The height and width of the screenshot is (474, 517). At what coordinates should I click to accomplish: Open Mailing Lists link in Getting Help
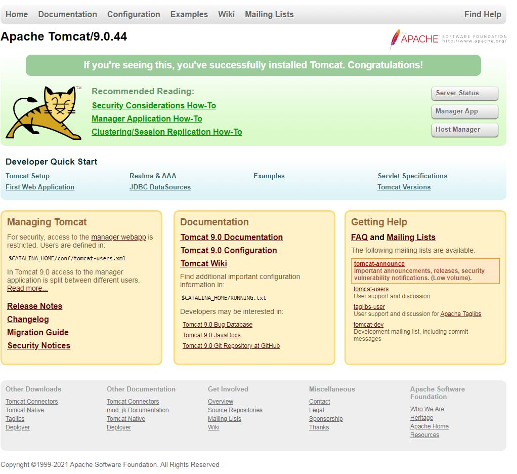(x=411, y=238)
